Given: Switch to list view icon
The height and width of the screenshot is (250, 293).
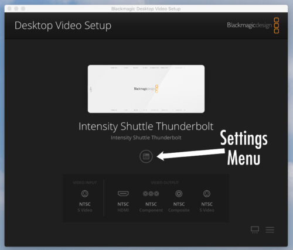Looking at the screenshot, I should (x=270, y=230).
